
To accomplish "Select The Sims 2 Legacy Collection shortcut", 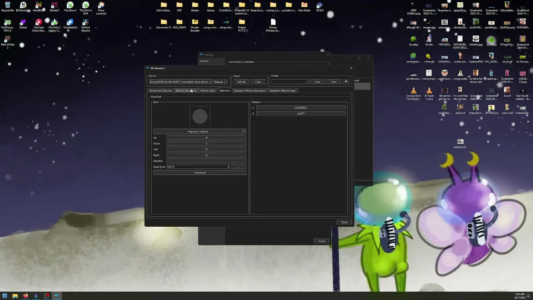I will pyautogui.click(x=54, y=25).
